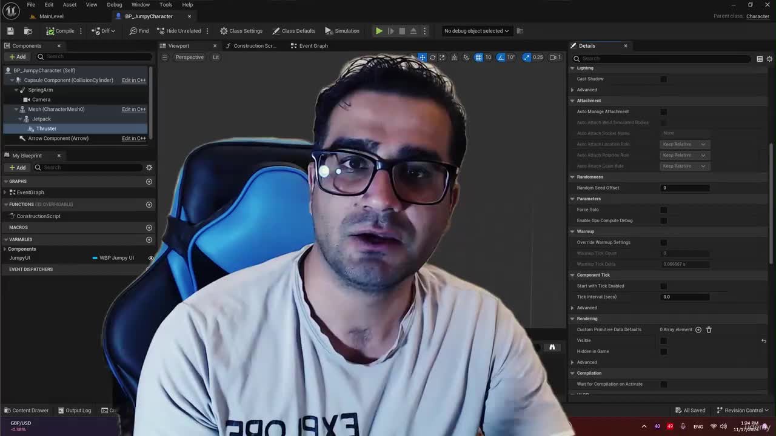Adjust camera speed setting icon
776x436 pixels.
point(555,58)
